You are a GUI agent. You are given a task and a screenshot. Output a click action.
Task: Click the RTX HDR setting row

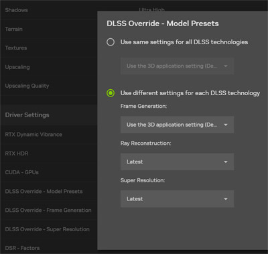tap(49, 153)
